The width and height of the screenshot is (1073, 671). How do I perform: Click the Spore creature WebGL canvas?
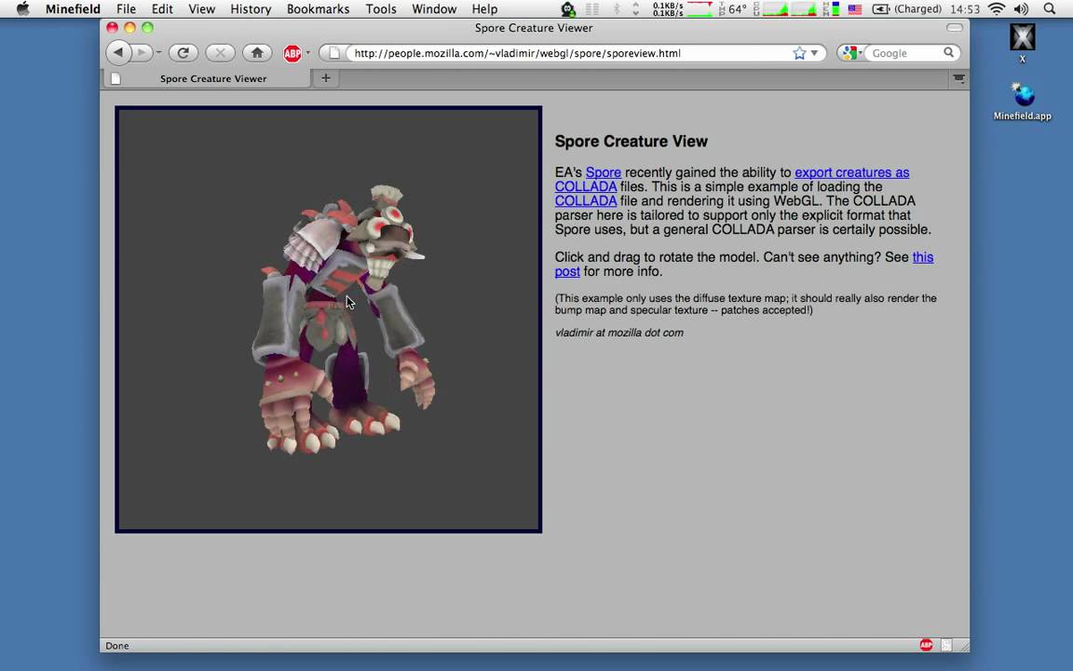pos(329,319)
